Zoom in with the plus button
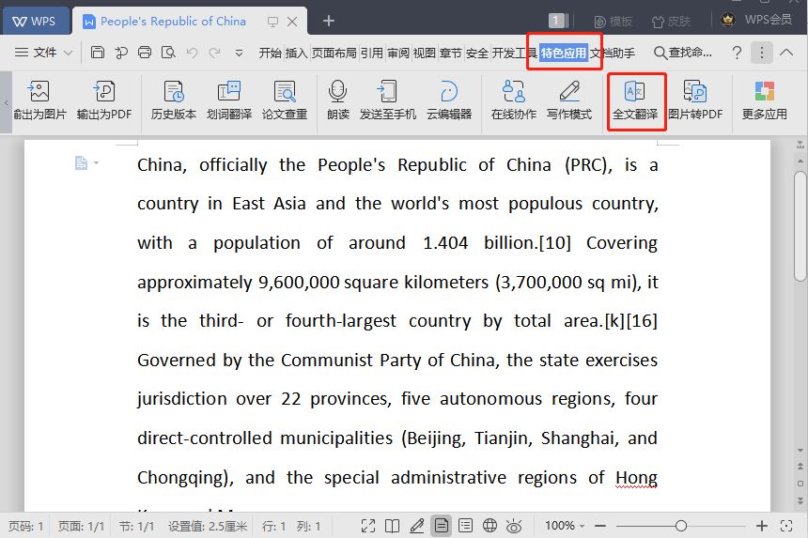 (762, 526)
